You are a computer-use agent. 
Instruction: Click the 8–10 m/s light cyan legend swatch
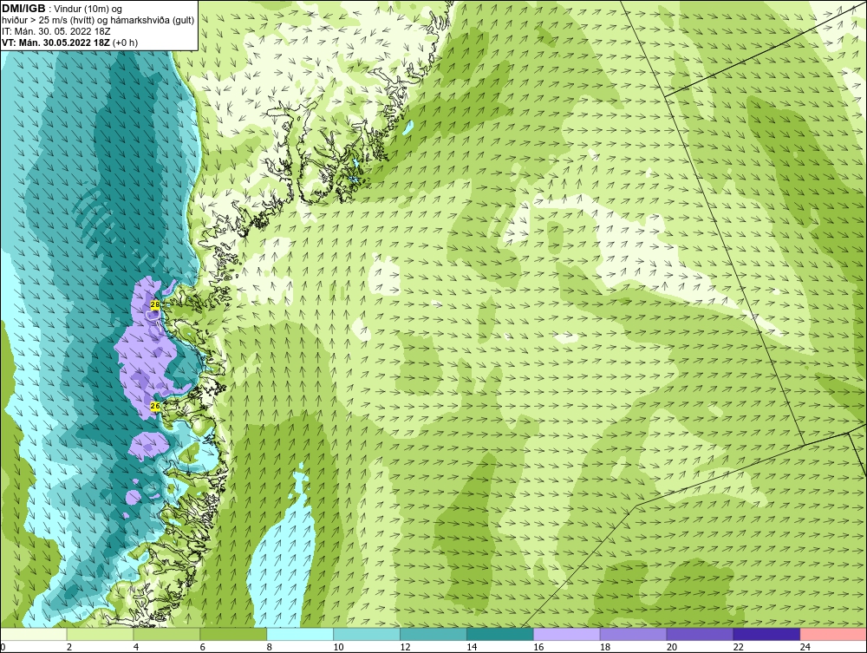300,634
